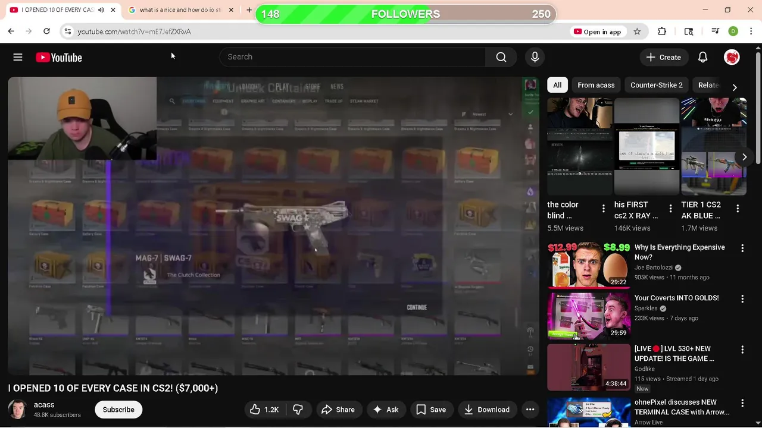Viewport: 762px width, 428px height.
Task: Open TIER 1 CS2 AK BLUE short
Action: (x=714, y=146)
